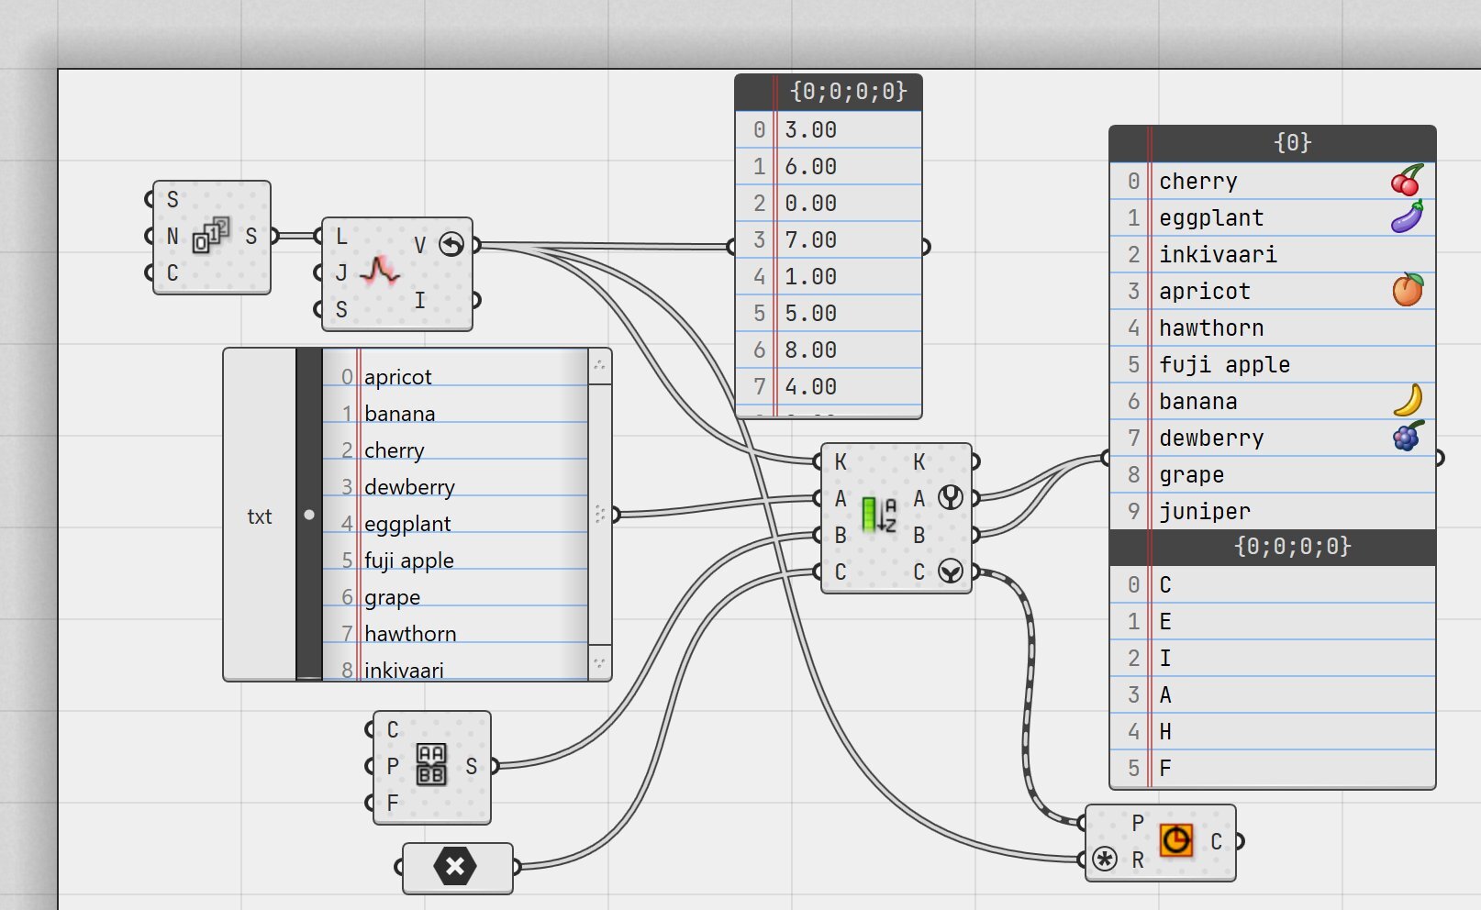Click the orange Timer icon on the component with P and R inputs

pyautogui.click(x=1176, y=840)
